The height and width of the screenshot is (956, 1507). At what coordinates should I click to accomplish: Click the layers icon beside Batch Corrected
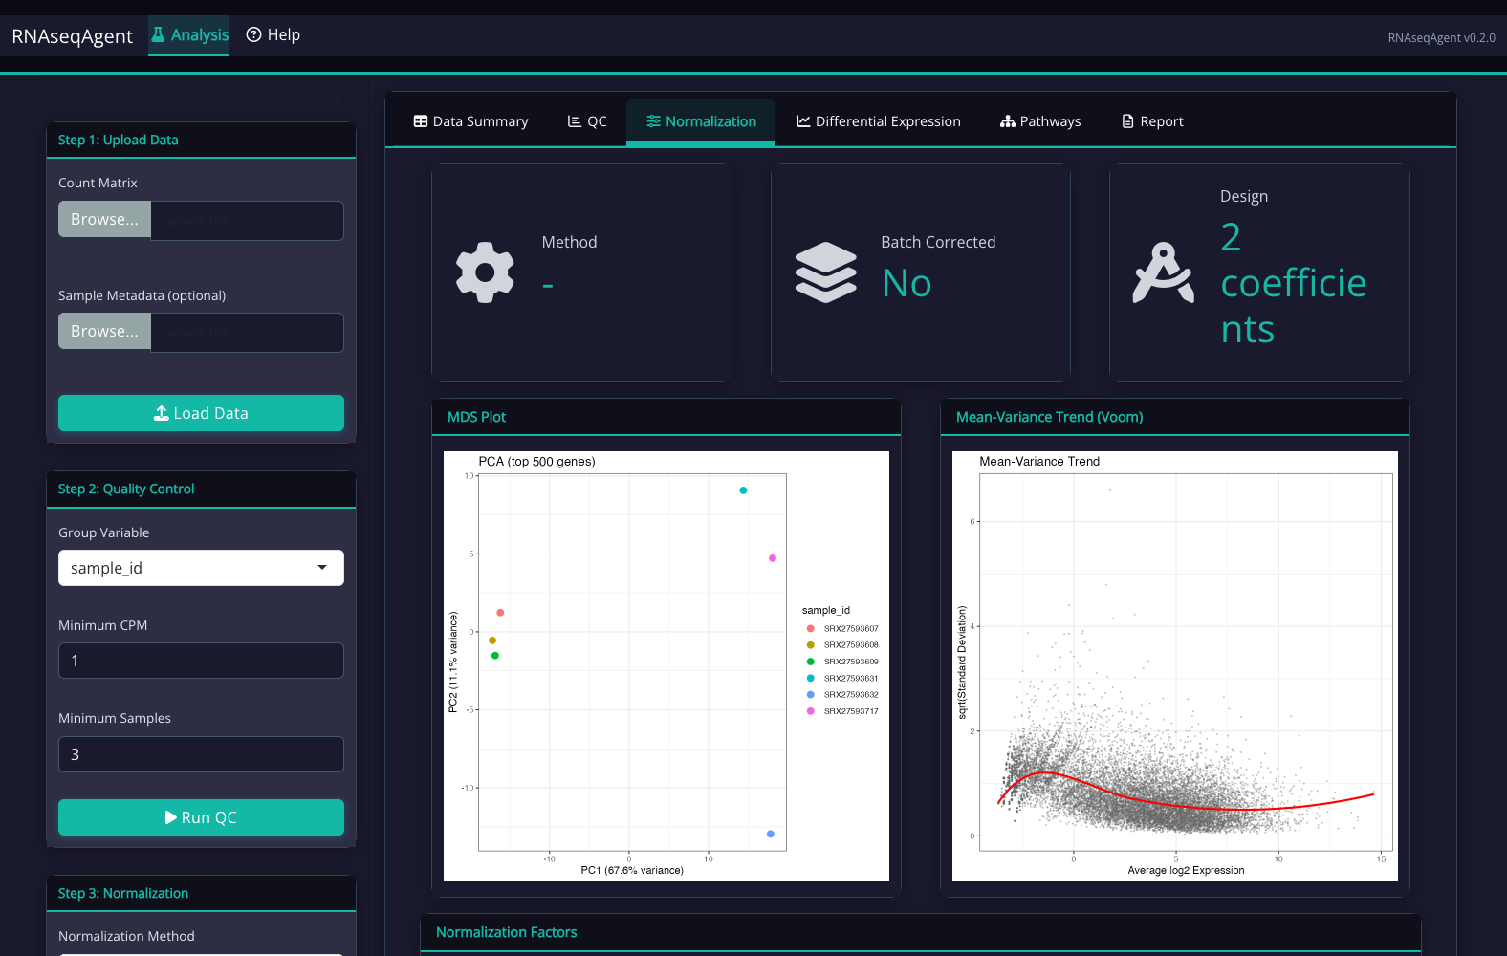pos(825,272)
